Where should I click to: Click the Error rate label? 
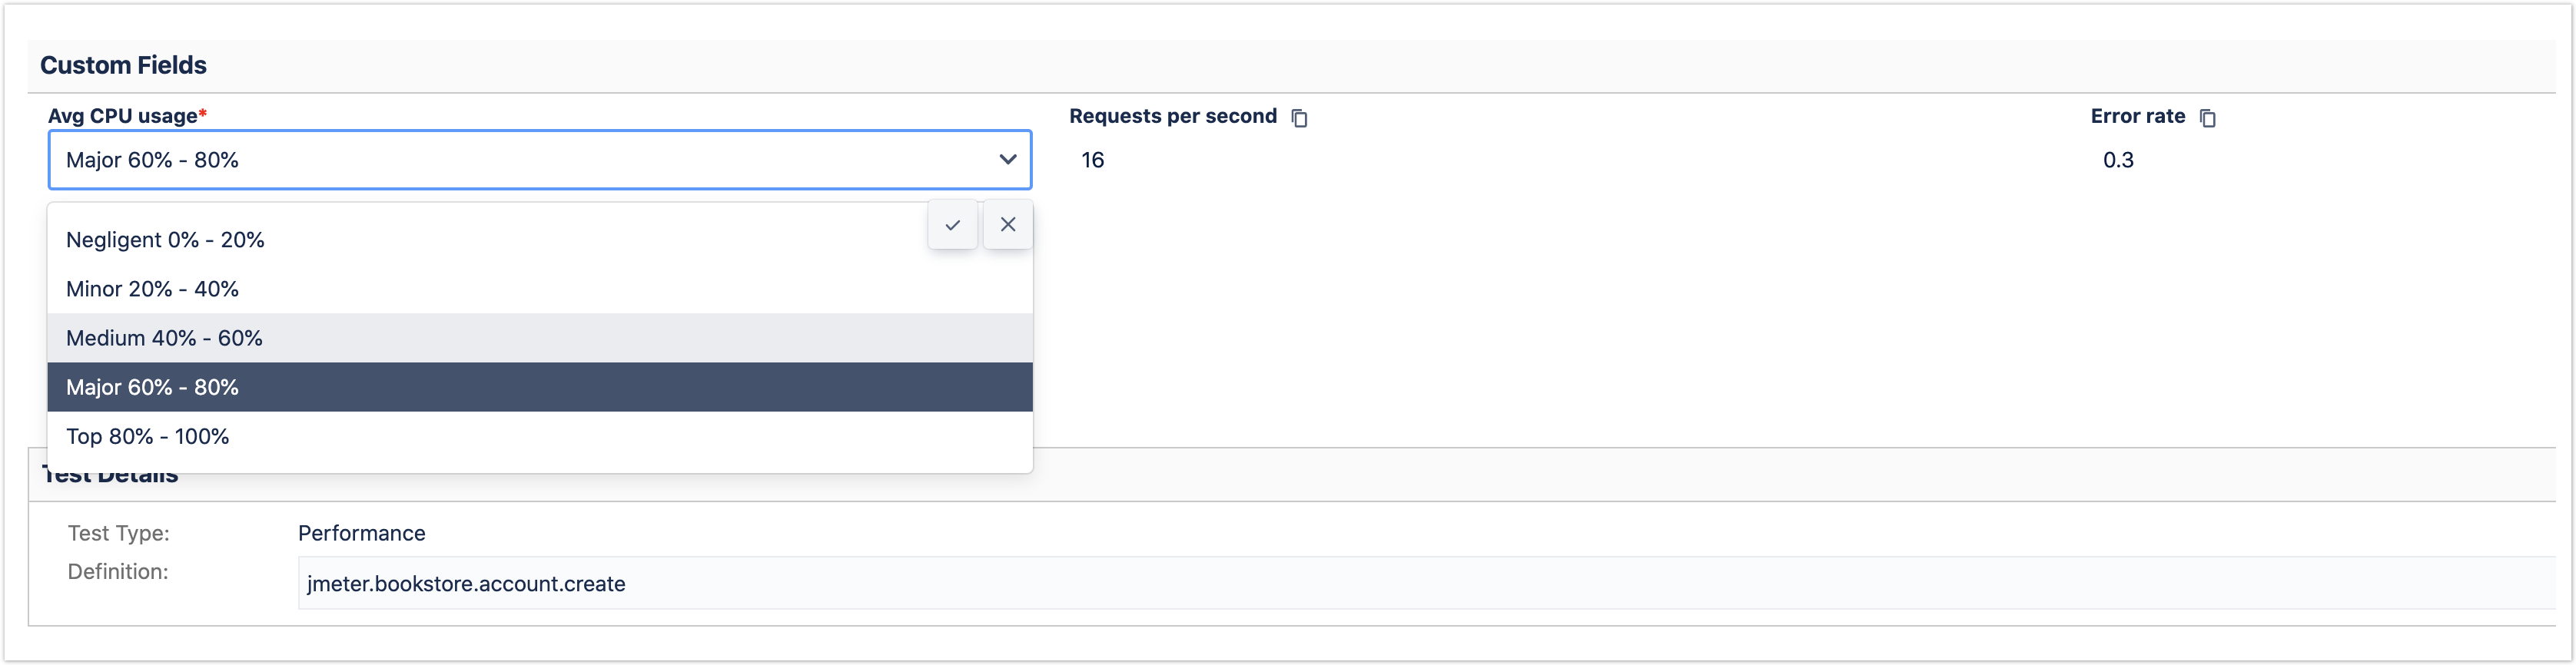pos(2137,116)
